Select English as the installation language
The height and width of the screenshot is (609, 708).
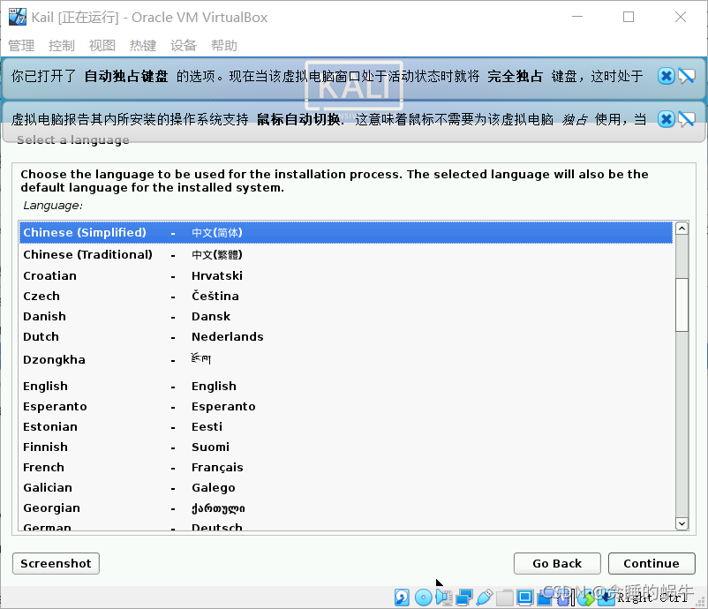pos(346,387)
